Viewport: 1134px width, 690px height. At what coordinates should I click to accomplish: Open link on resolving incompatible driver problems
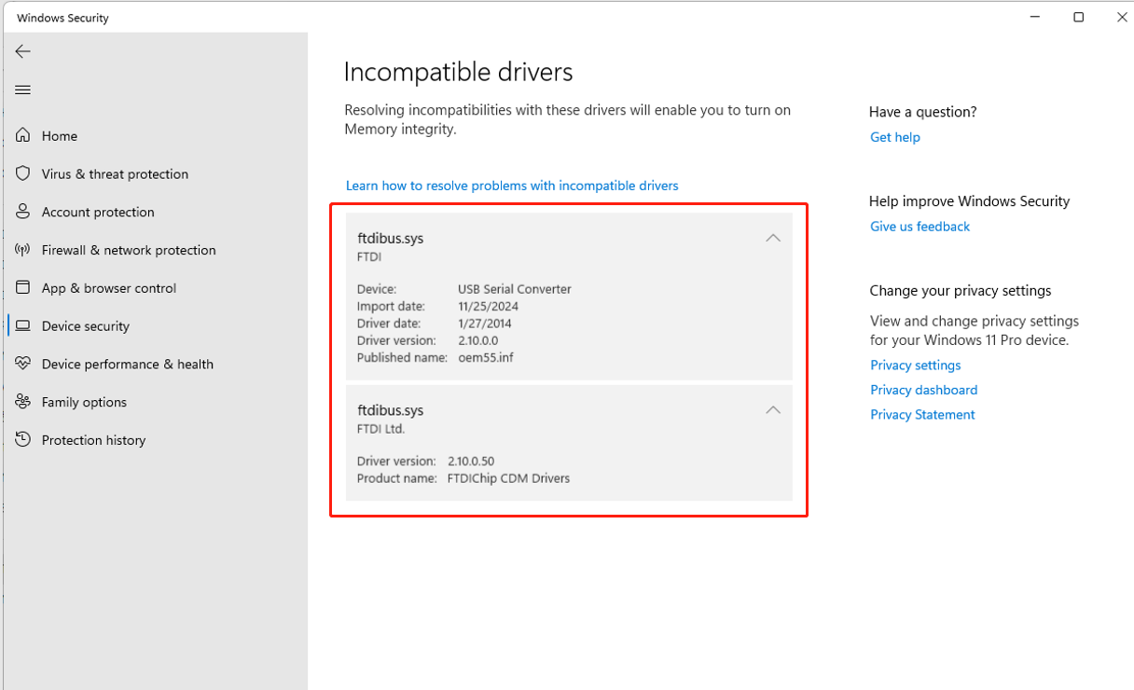click(512, 186)
